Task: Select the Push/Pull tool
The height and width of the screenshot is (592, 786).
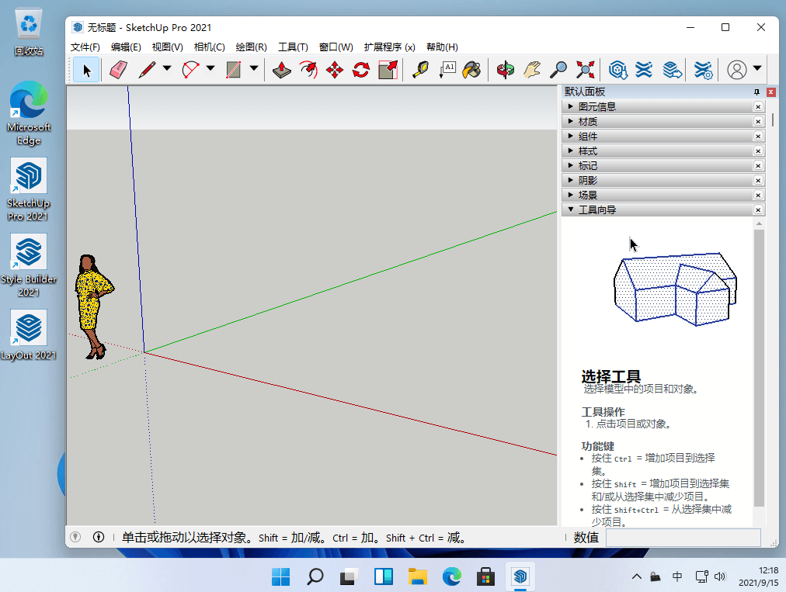Action: point(282,70)
